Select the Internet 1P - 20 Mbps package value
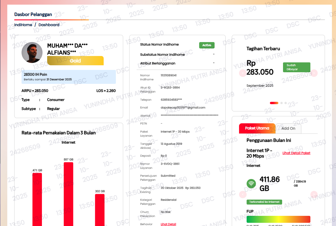 (175, 132)
